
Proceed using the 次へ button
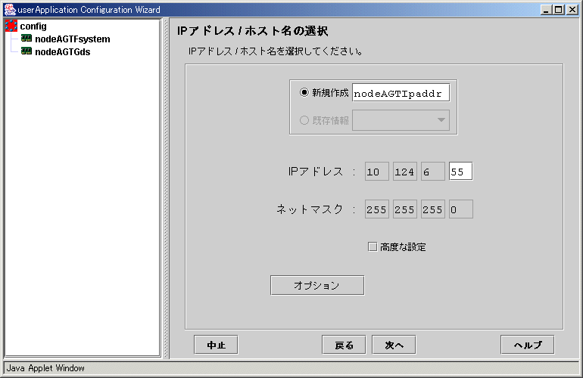(x=394, y=345)
